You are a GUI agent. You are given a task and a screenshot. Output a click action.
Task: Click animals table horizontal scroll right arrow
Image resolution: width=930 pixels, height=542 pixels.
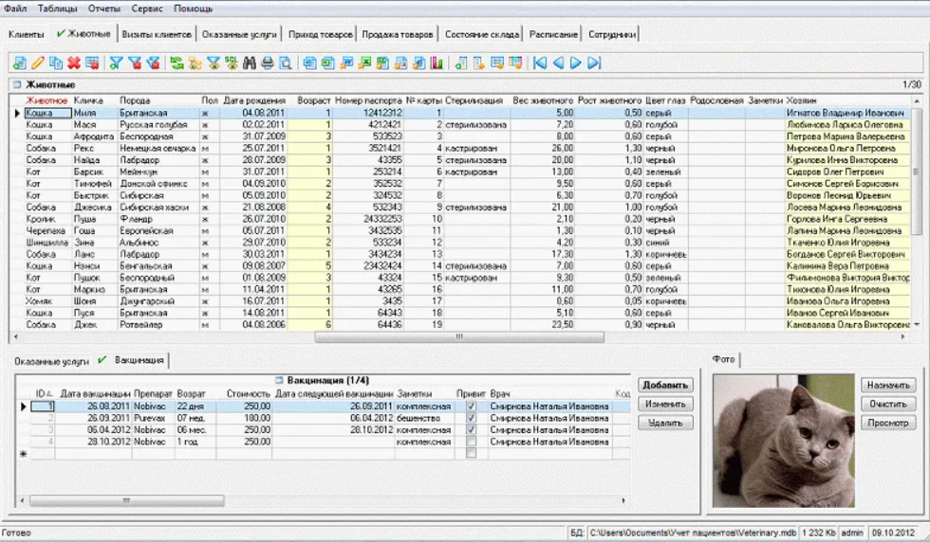903,336
